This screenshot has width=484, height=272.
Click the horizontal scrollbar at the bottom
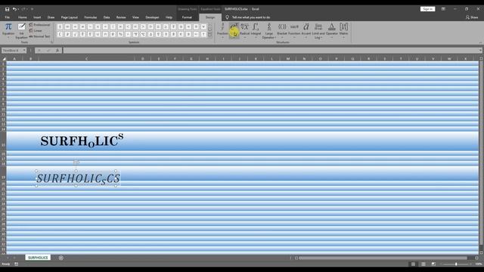pos(383,258)
